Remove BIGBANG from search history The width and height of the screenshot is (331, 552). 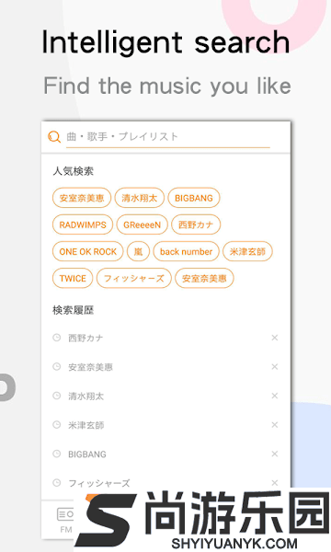[x=275, y=454]
